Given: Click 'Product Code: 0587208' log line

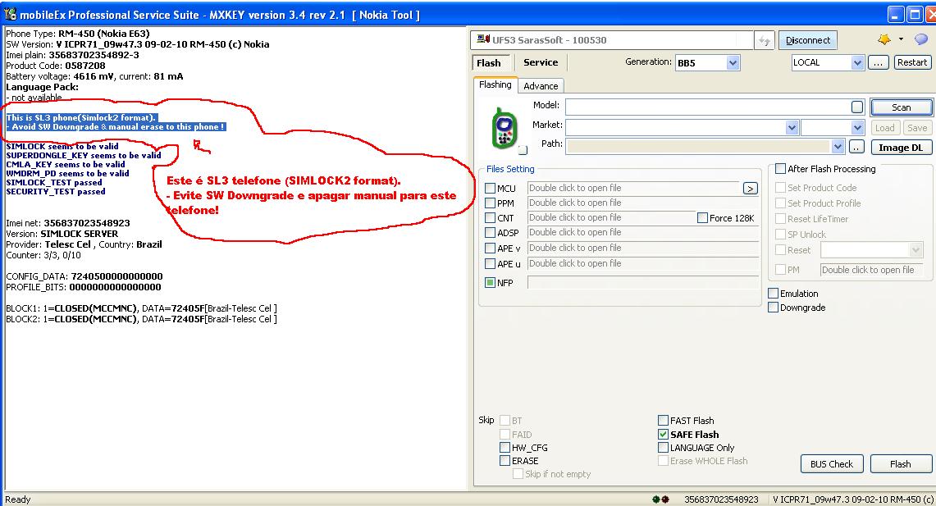Looking at the screenshot, I should click(x=56, y=66).
